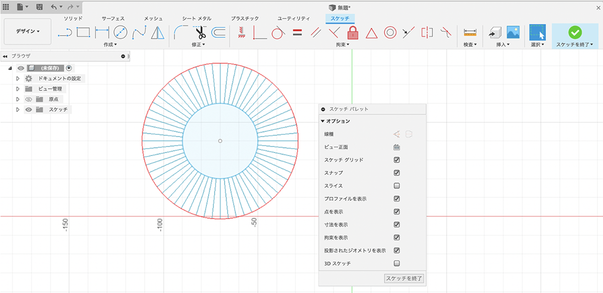Viewport: 603px width, 293px height.
Task: Click スケッチを終了 button in sketch palette
Action: [x=404, y=278]
